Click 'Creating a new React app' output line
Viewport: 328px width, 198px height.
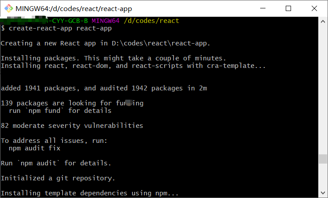[x=105, y=43]
